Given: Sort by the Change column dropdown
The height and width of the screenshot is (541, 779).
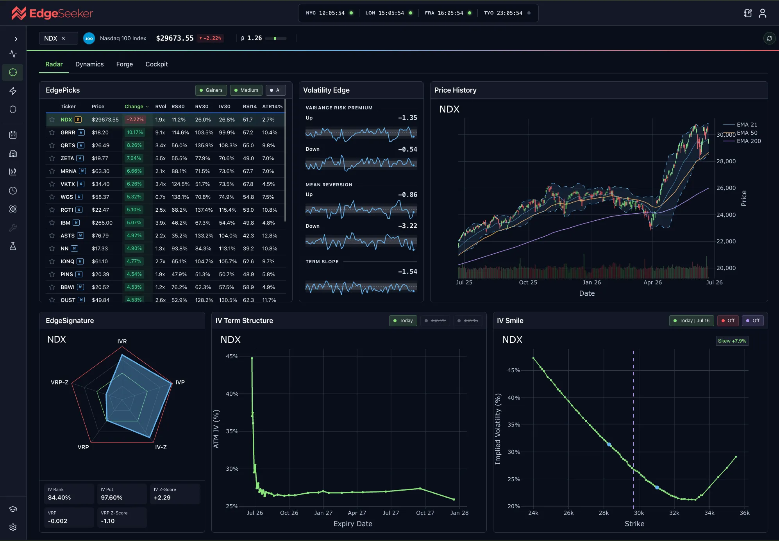Looking at the screenshot, I should tap(136, 107).
